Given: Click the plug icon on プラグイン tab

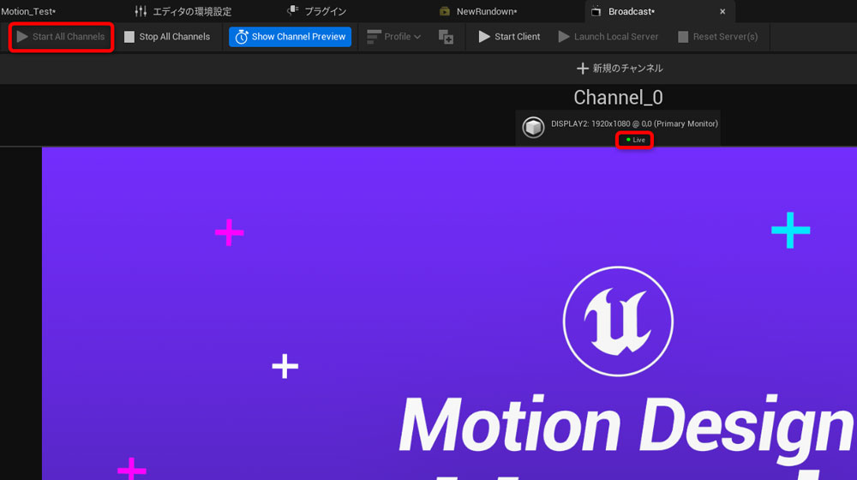Looking at the screenshot, I should coord(293,10).
